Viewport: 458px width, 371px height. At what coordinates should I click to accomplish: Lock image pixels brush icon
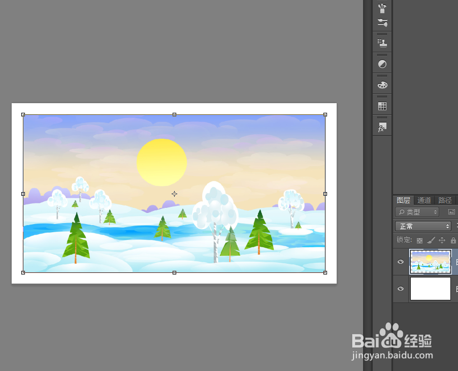point(431,240)
